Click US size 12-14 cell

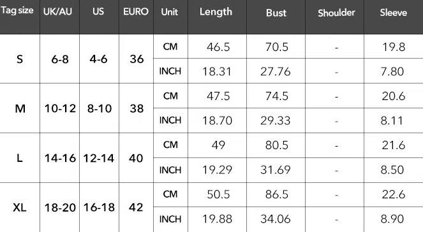pos(99,158)
